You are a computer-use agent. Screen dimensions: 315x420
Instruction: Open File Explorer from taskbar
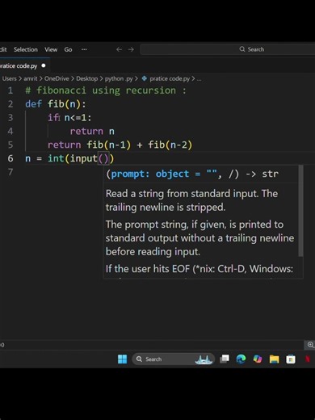274,359
